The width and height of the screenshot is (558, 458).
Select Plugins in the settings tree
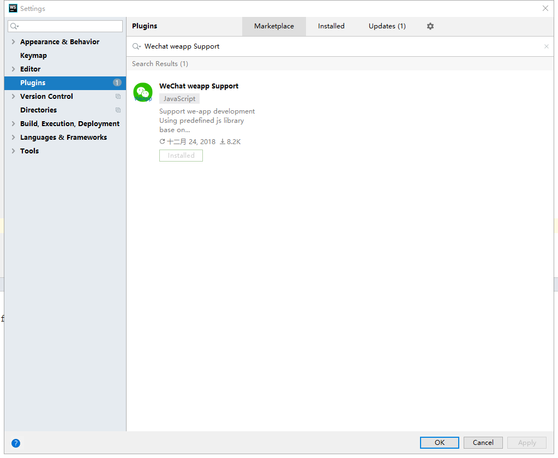65,83
